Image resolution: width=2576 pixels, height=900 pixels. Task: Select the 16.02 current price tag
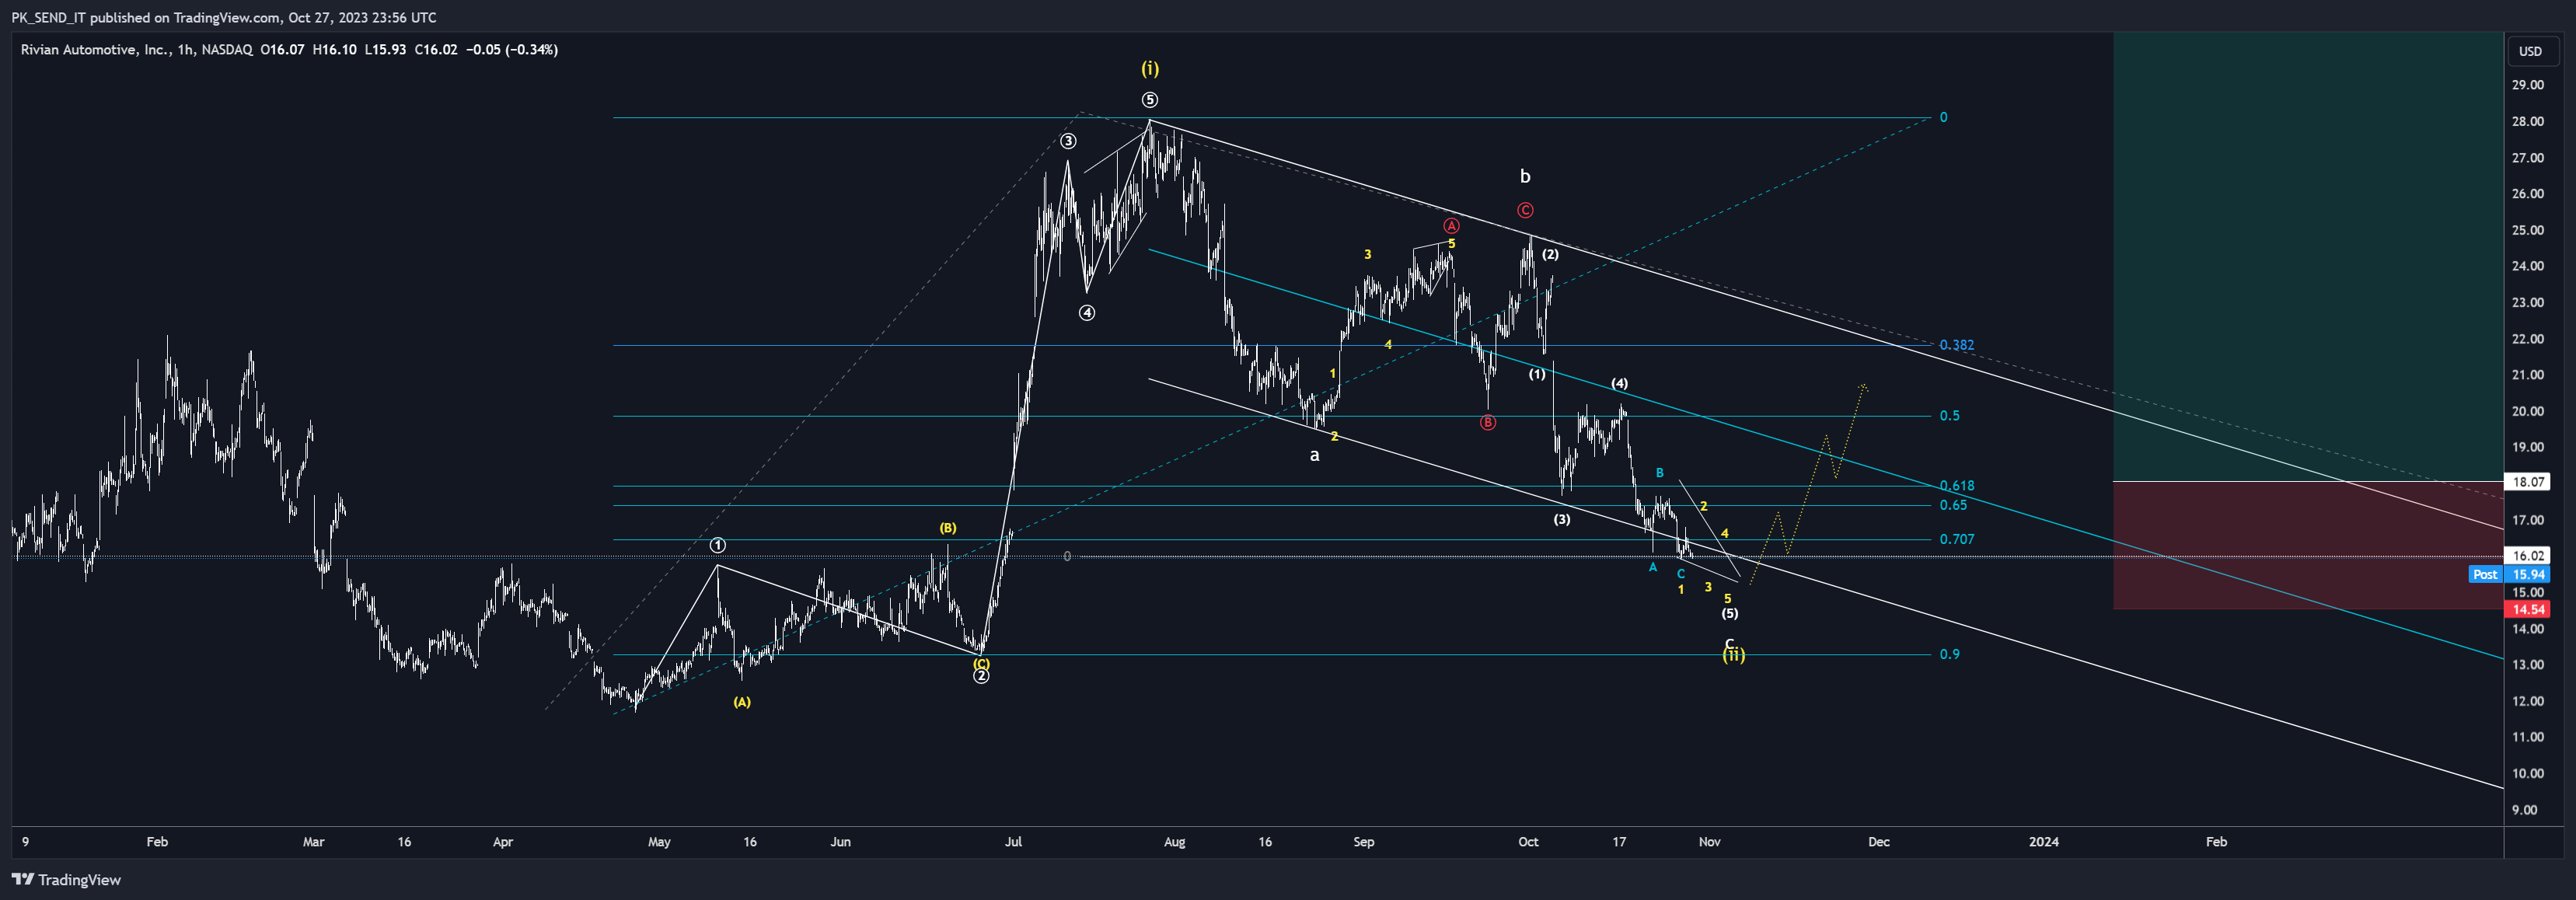[2528, 556]
